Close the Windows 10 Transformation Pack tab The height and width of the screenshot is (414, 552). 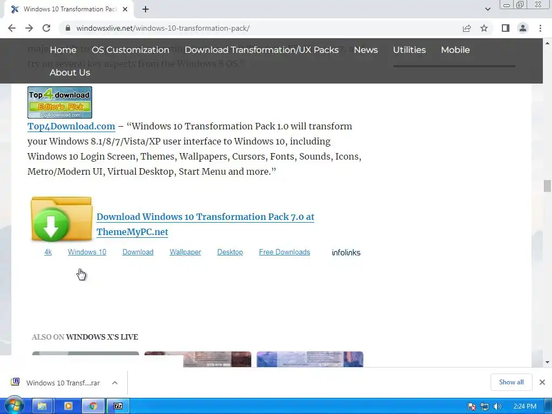[x=125, y=10]
